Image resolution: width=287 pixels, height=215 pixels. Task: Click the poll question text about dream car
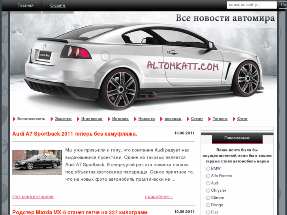237,155
